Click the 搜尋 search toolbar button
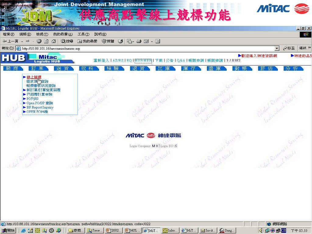The width and height of the screenshot is (312, 234). coord(67,41)
